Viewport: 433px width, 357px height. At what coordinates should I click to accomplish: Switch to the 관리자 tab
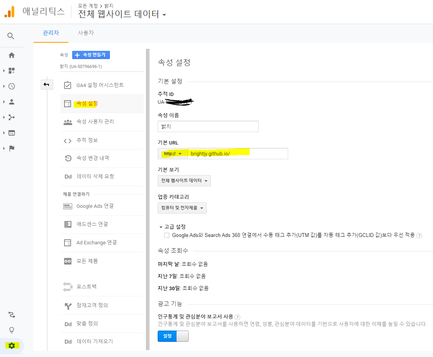[51, 33]
